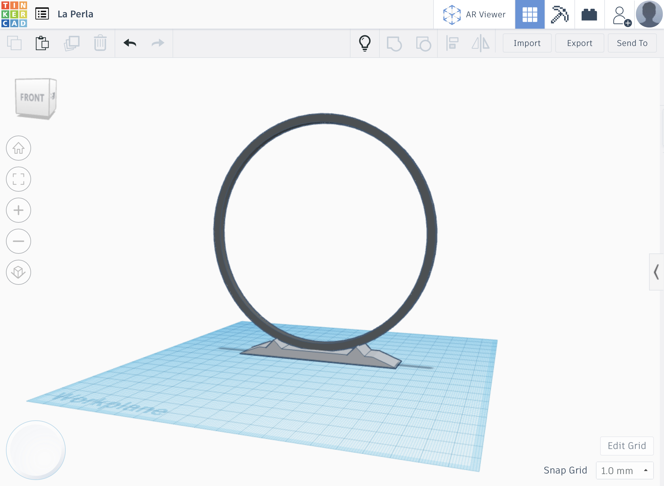The width and height of the screenshot is (664, 486).
Task: Click the Align tool
Action: (x=452, y=43)
